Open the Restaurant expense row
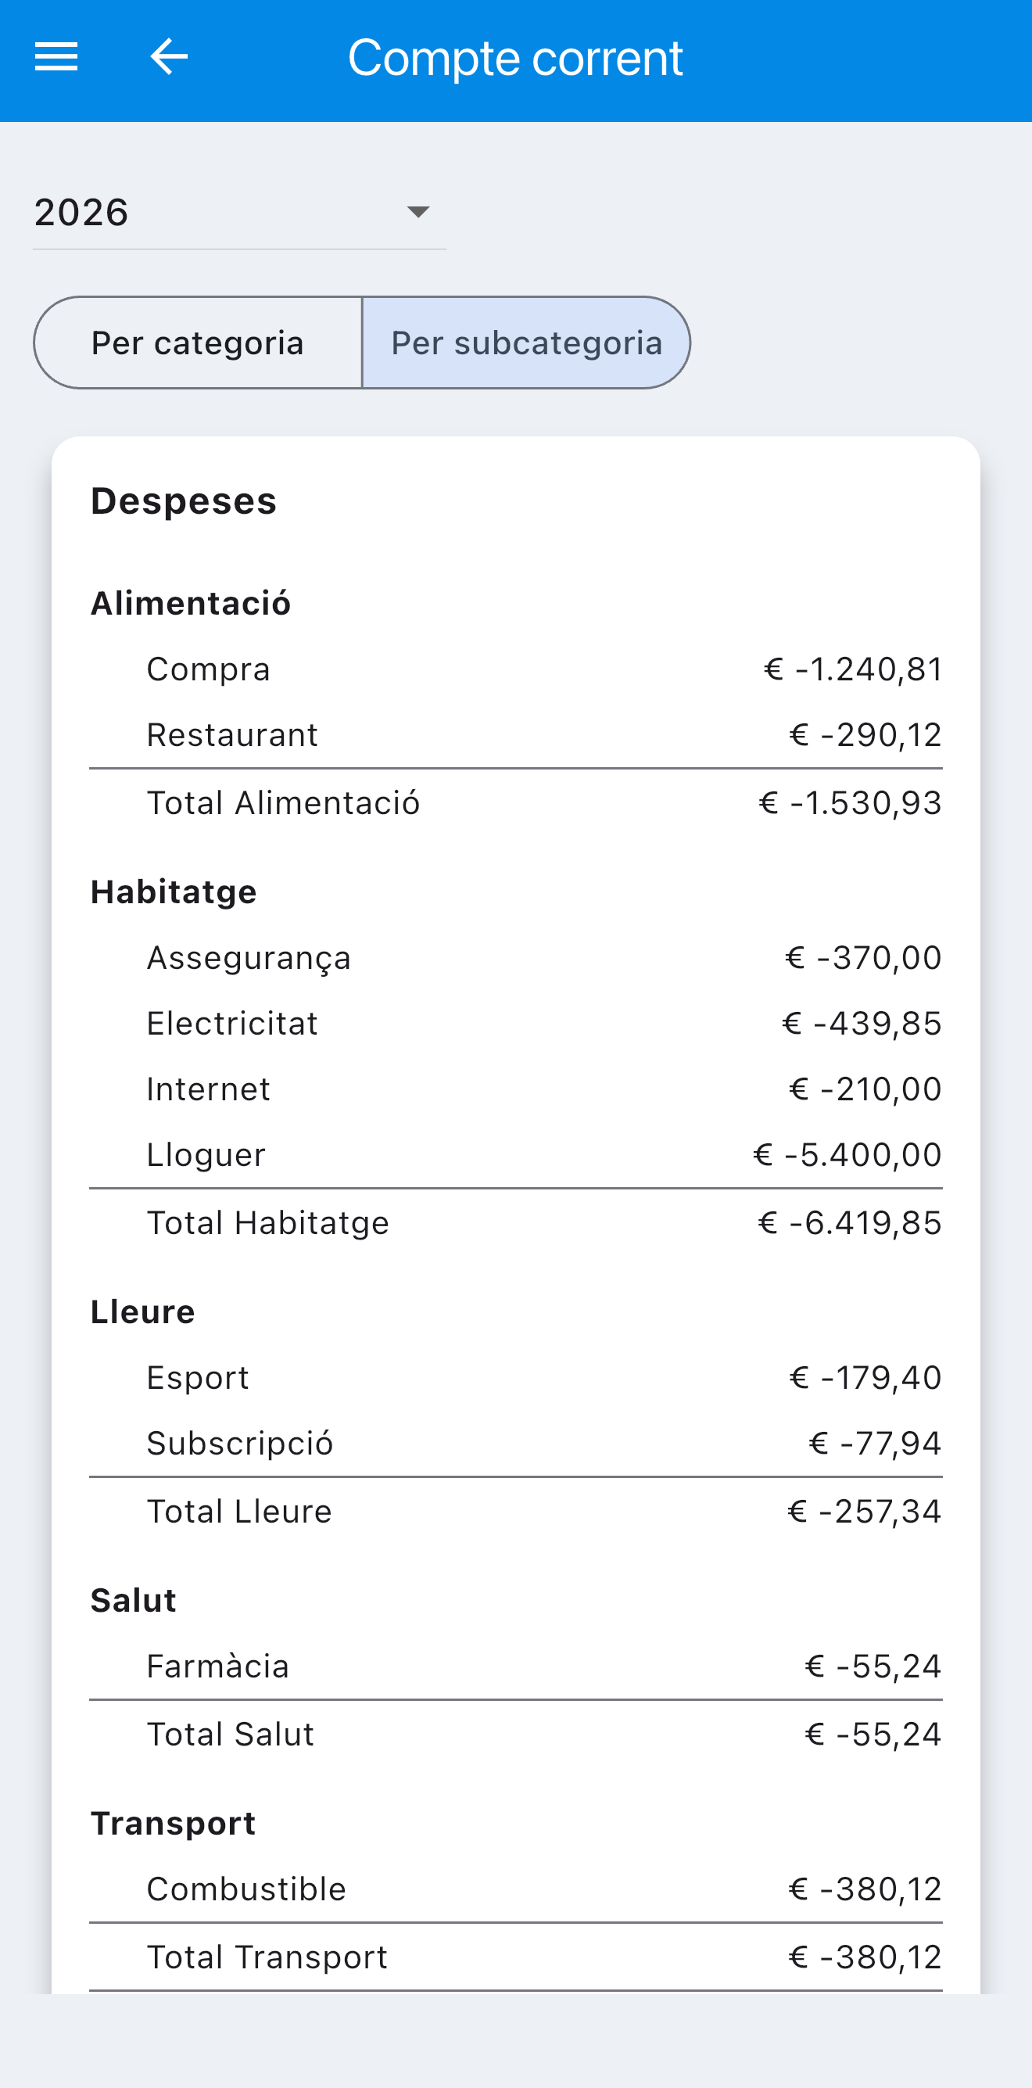1032x2088 pixels. click(516, 735)
